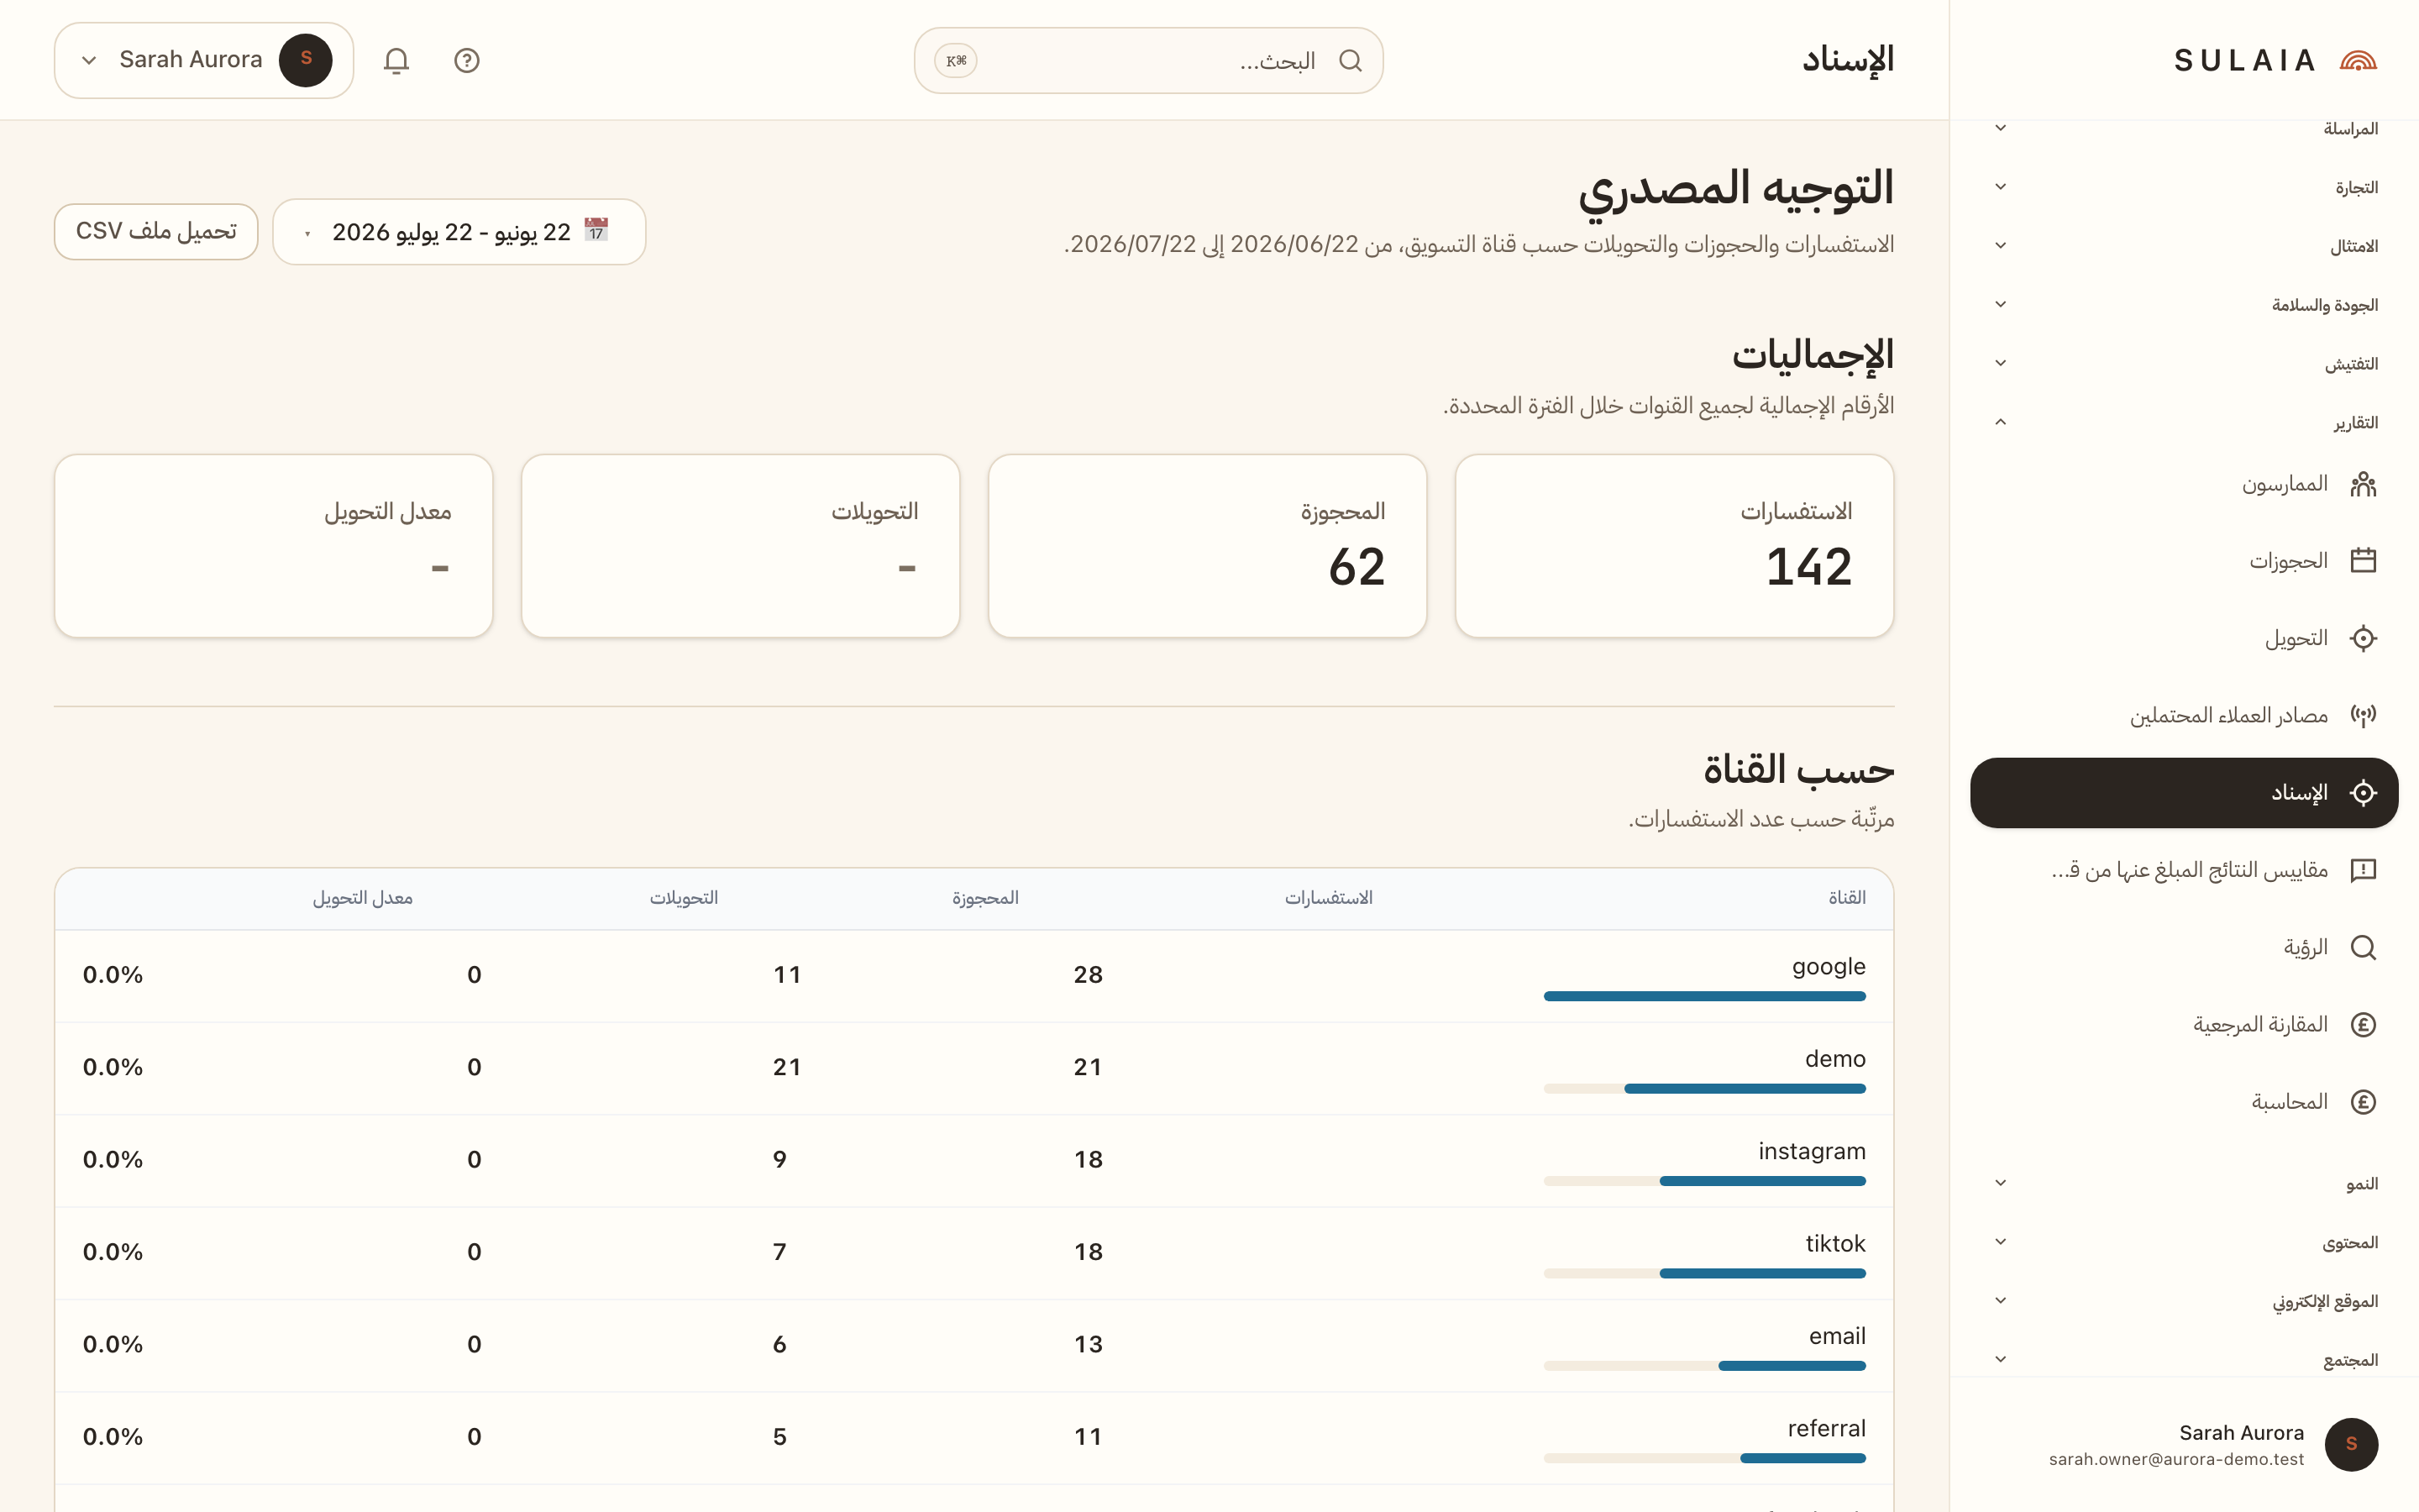This screenshot has width=2419, height=1512.
Task: Expand the النمو sidebar section
Action: pyautogui.click(x=2184, y=1183)
